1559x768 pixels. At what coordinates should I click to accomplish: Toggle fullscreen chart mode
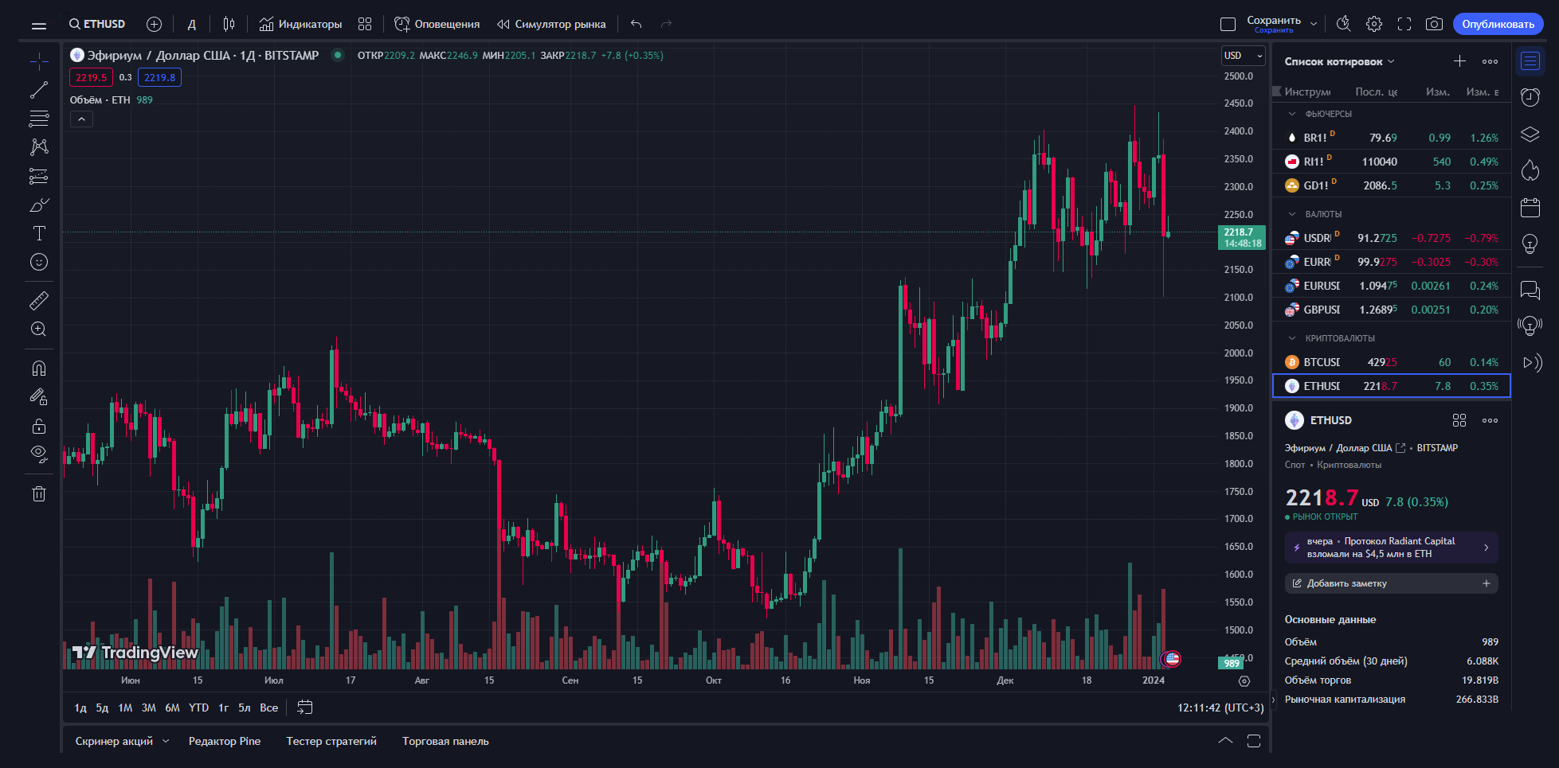pos(1404,24)
